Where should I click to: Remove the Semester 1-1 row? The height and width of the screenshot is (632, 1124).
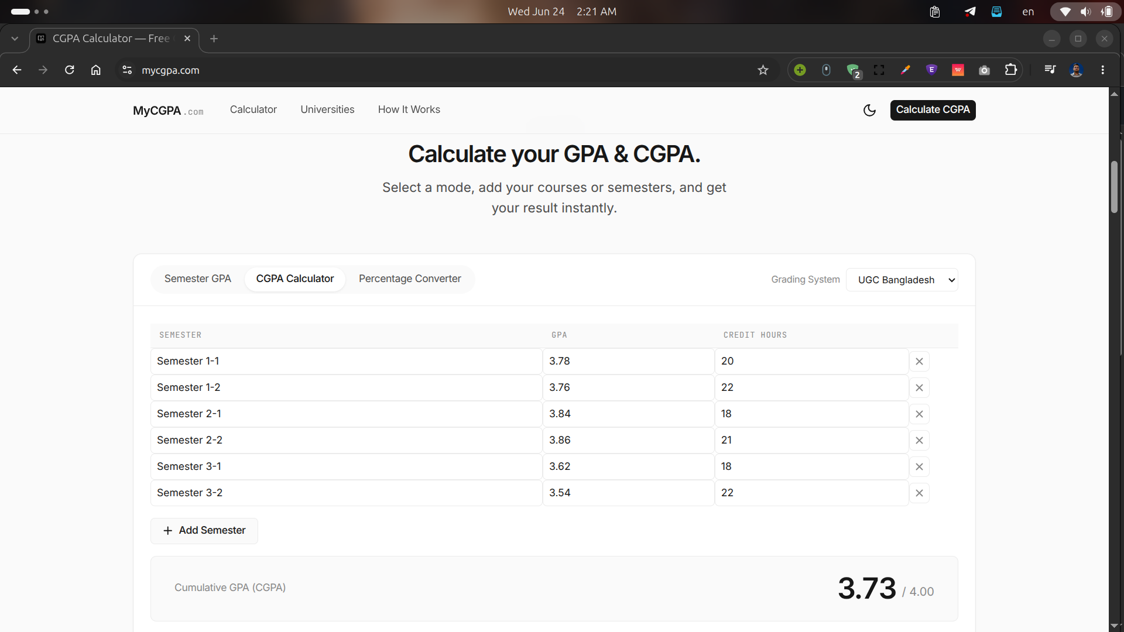pos(919,362)
